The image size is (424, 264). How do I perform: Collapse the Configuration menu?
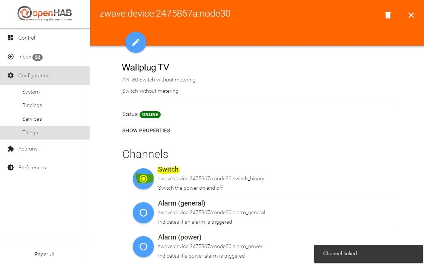[45, 76]
